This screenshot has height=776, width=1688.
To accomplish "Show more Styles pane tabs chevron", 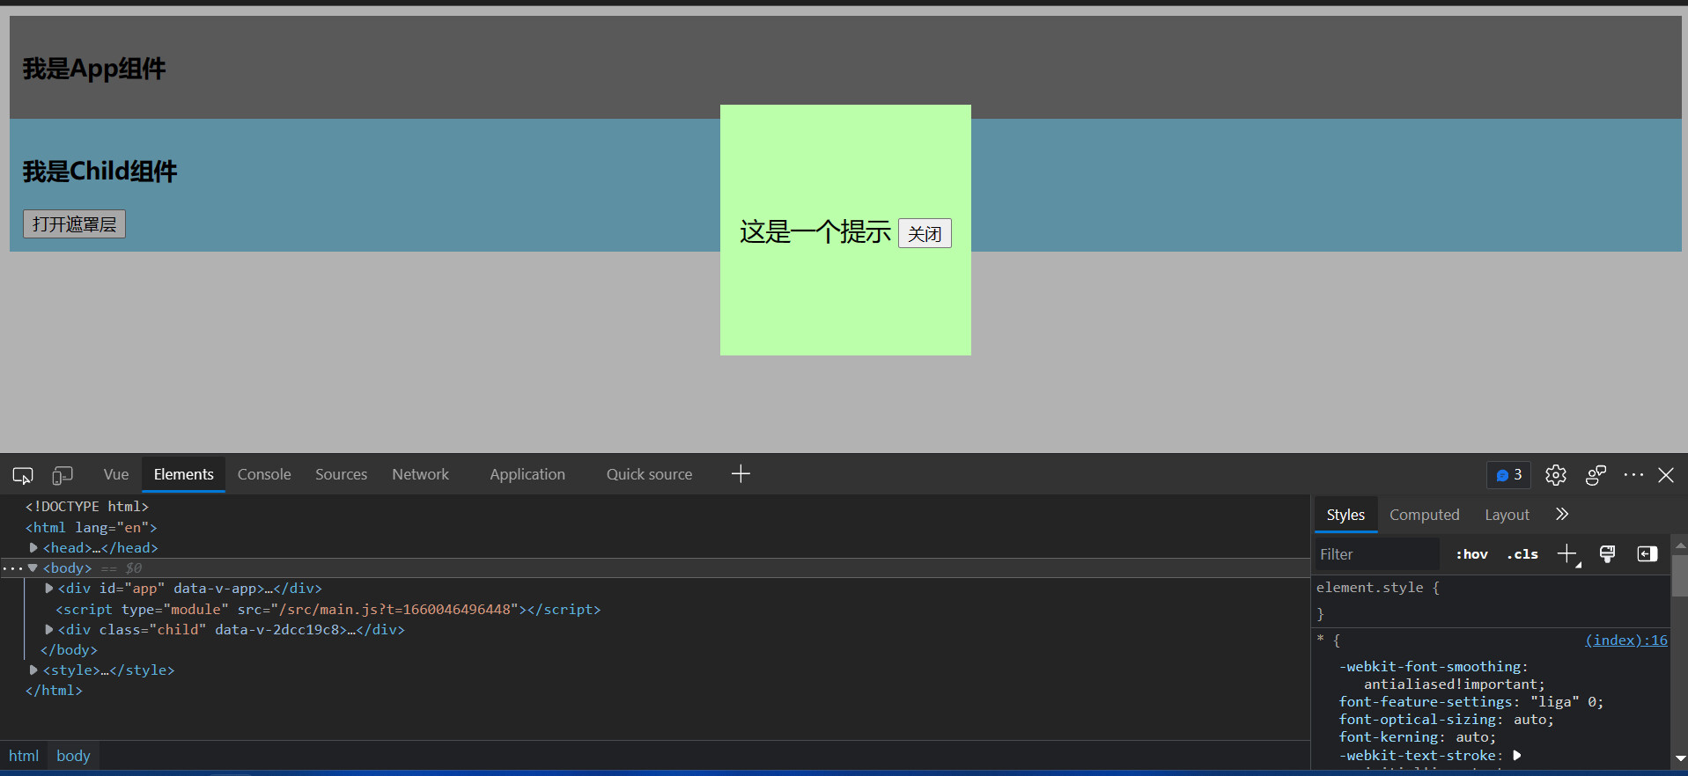I will (x=1562, y=515).
